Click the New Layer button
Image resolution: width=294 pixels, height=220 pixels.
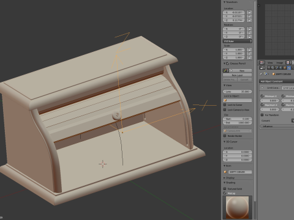238,75
